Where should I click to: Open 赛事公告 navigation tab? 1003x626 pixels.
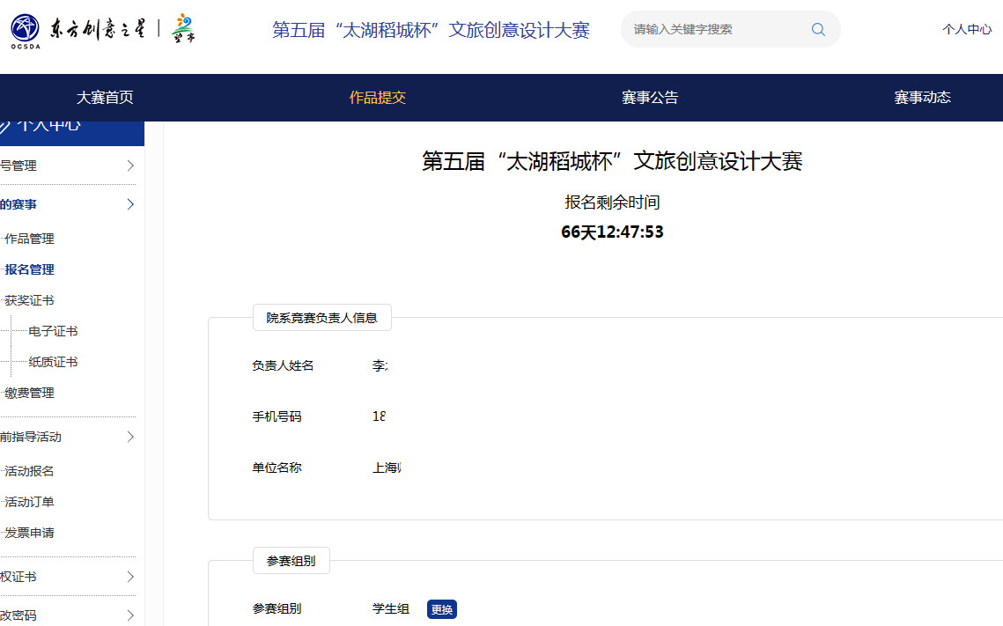coord(650,98)
